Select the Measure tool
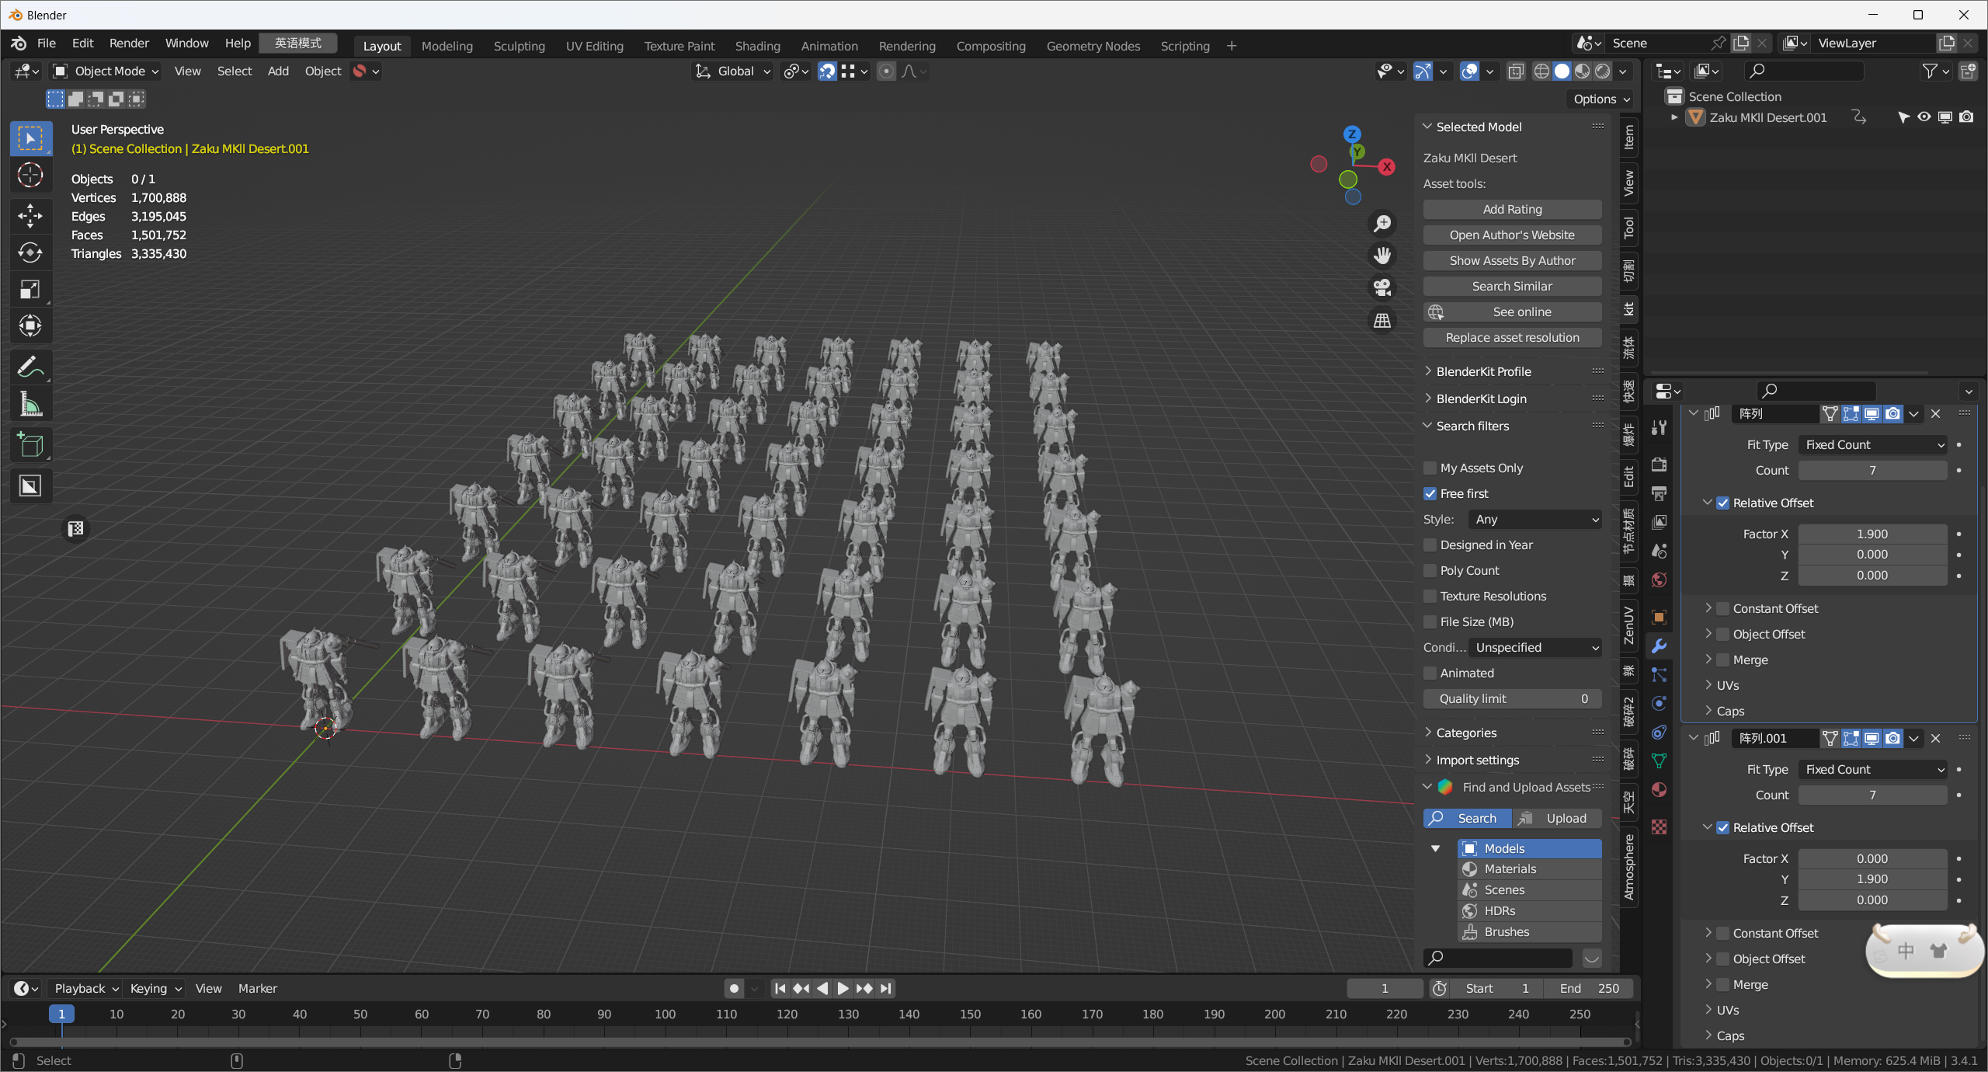Screen dimensions: 1988x1072 coord(30,404)
